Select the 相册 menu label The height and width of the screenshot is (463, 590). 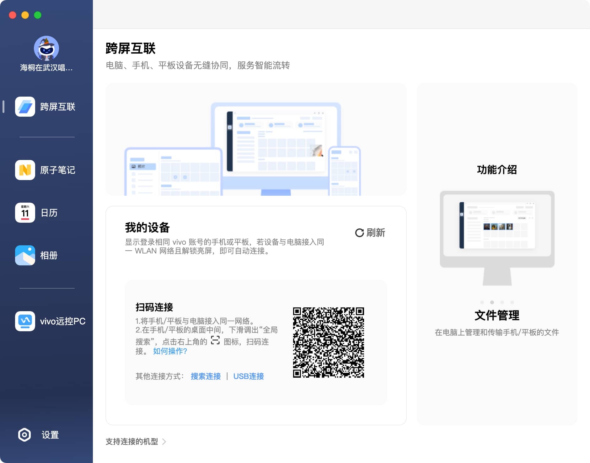tap(49, 255)
